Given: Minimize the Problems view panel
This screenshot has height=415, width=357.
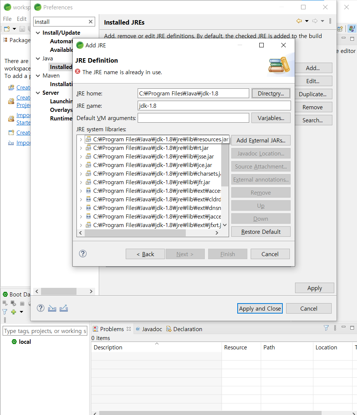Looking at the screenshot, I should pos(344,327).
